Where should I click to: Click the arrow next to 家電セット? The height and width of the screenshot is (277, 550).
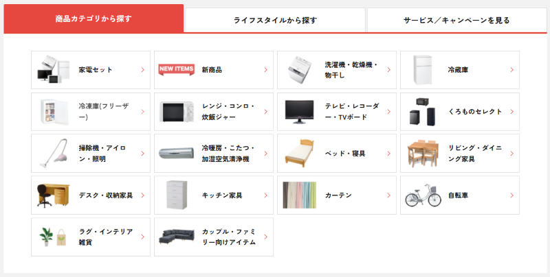(x=142, y=70)
